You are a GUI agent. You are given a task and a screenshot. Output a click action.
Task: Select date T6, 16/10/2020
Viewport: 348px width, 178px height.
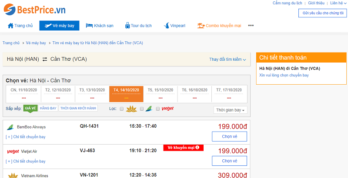(x=194, y=94)
